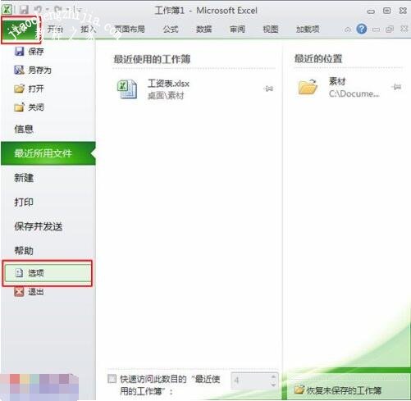The image size is (411, 401).
Task: Open the 公式 ribbon tab
Action: pos(171,29)
